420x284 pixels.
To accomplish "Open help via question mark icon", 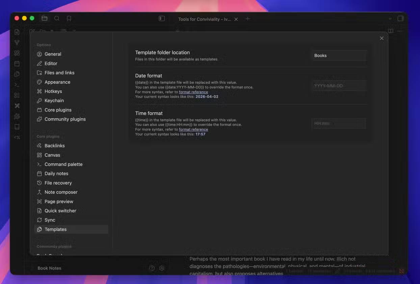I will click(x=152, y=268).
